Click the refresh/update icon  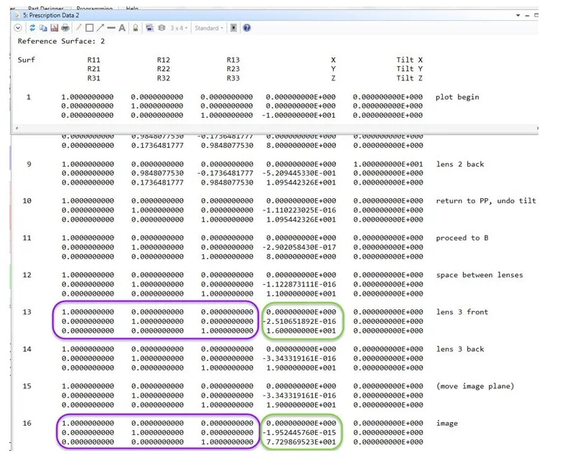pyautogui.click(x=32, y=28)
